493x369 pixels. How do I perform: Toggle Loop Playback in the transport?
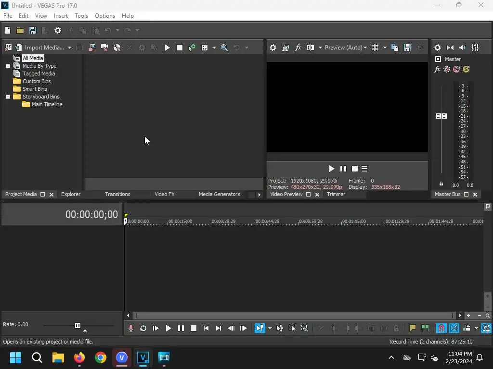coord(143,328)
